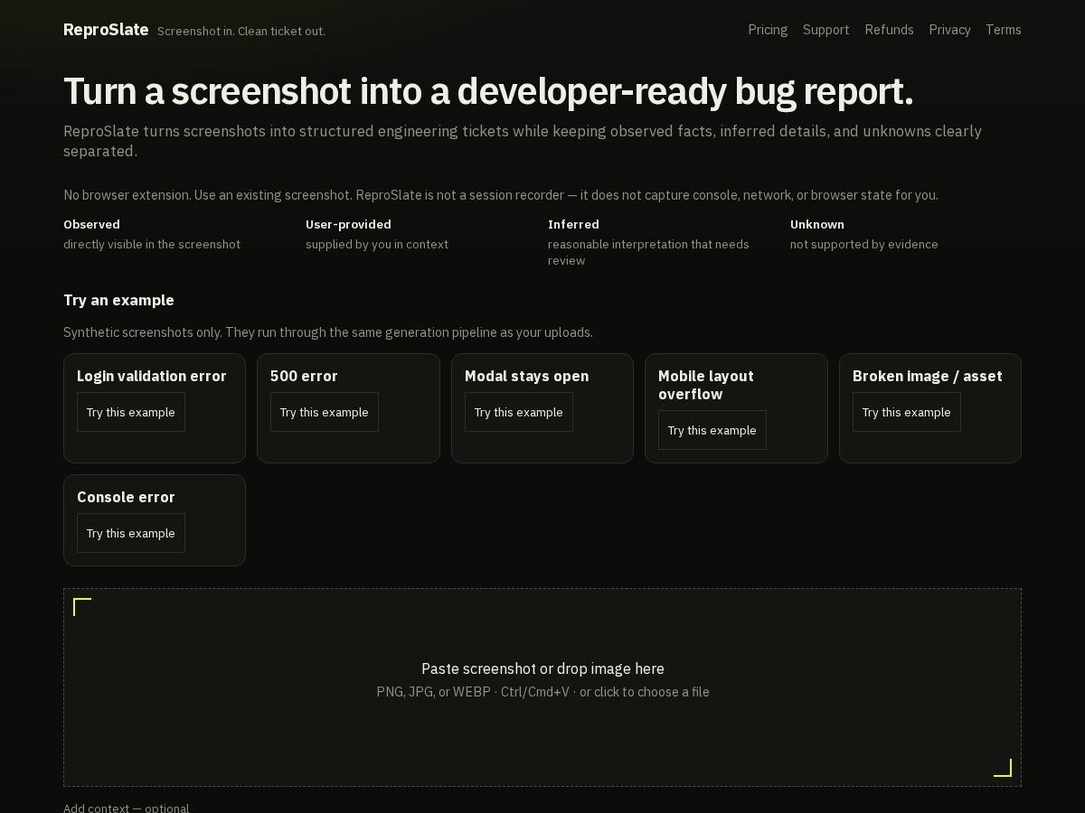Click 'Console error' card title
Screen dimensions: 1085x813
coord(126,497)
